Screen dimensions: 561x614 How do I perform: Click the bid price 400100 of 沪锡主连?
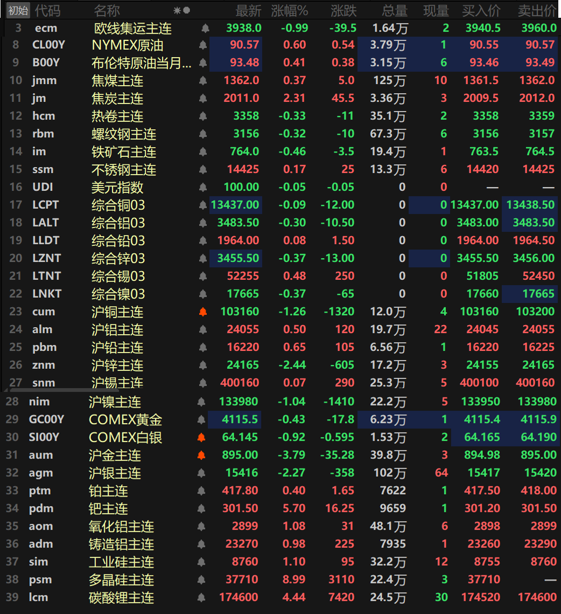[479, 383]
